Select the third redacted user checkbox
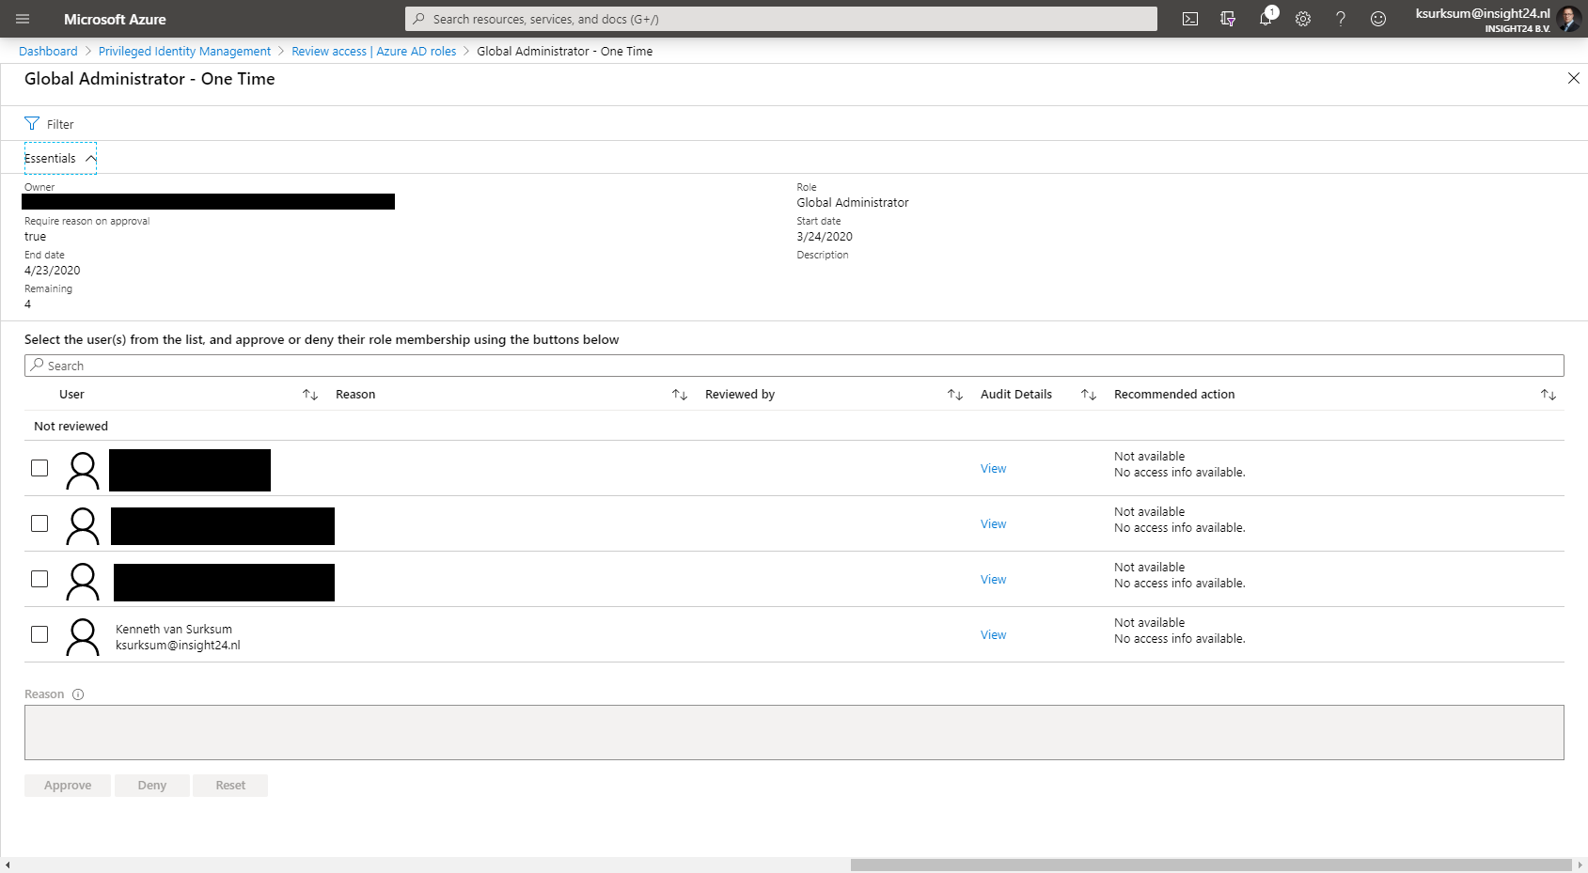1588x873 pixels. pos(39,579)
